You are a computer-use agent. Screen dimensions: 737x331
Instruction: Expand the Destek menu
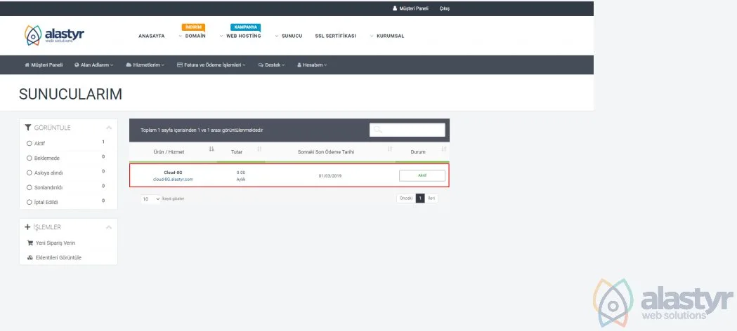pos(272,65)
